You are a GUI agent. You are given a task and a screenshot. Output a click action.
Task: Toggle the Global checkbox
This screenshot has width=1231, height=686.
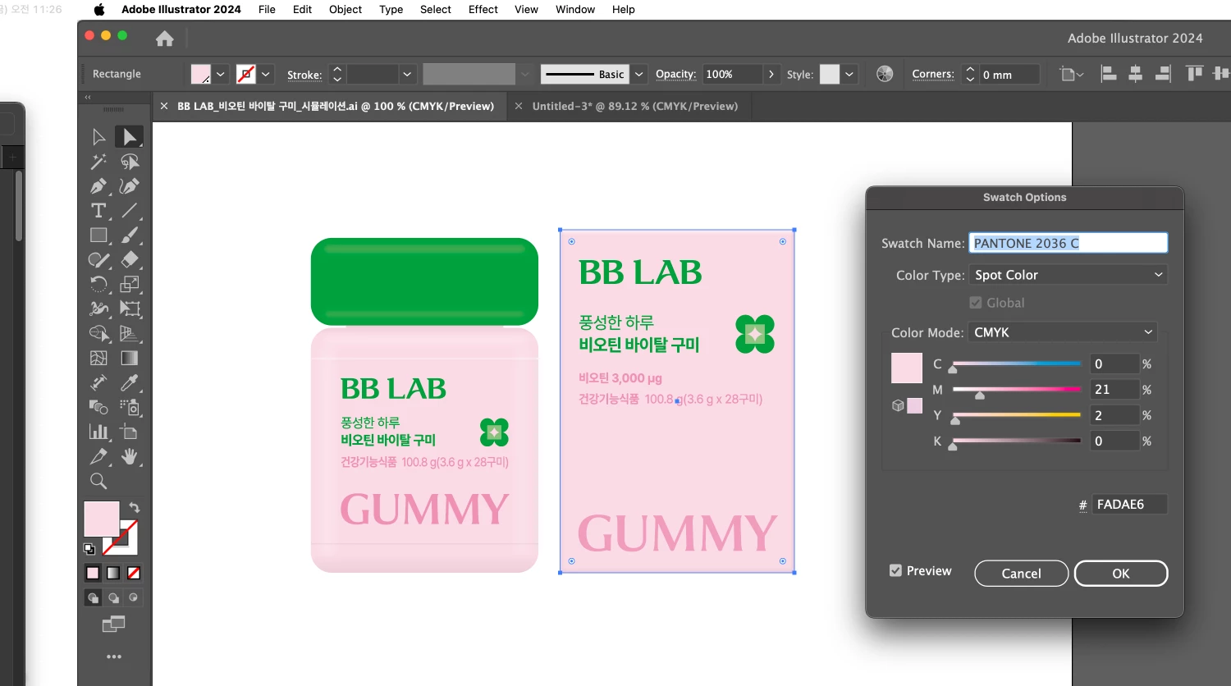click(x=976, y=303)
